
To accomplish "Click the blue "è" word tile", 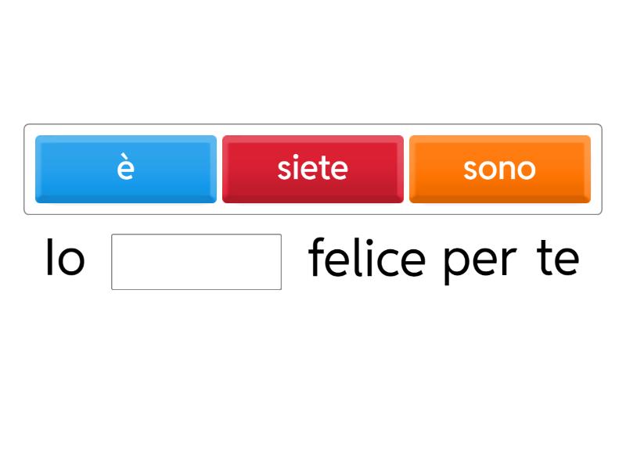I will coord(126,169).
